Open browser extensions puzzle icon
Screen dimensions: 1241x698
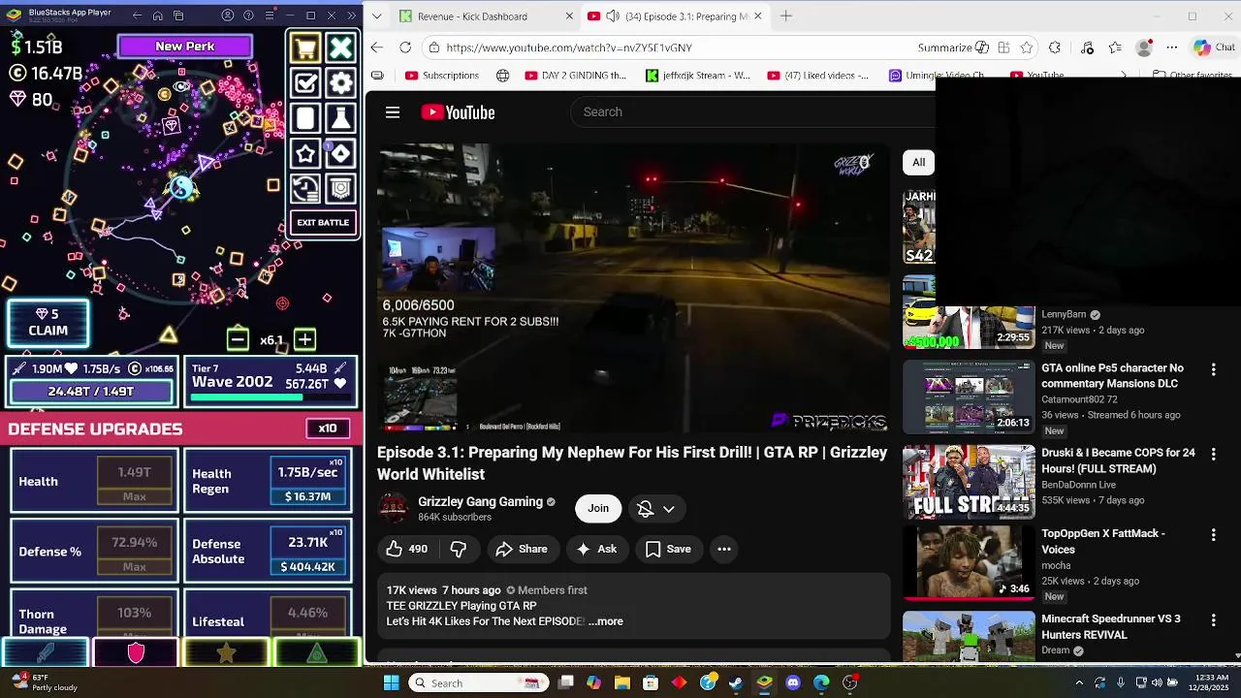tap(1055, 48)
